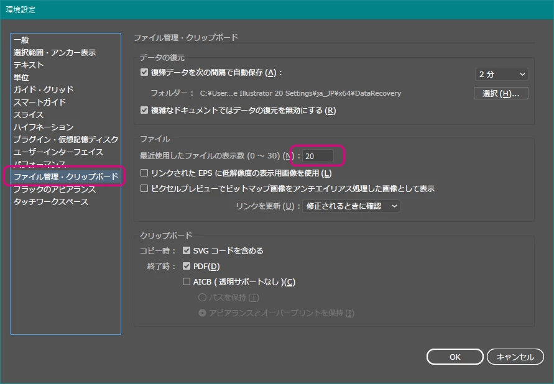Viewport: 554px width, 384px height.
Task: Enable AICB (透明サポートなし) checkbox
Action: tap(187, 281)
